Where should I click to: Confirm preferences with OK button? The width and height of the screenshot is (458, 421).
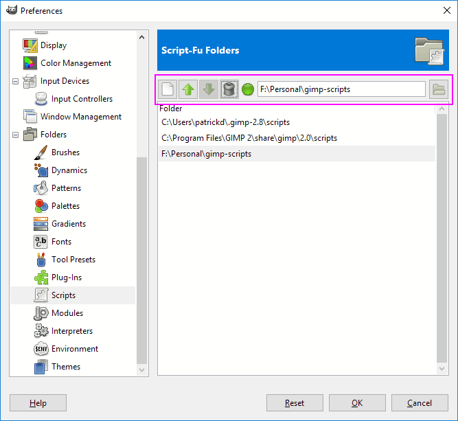[x=357, y=403]
